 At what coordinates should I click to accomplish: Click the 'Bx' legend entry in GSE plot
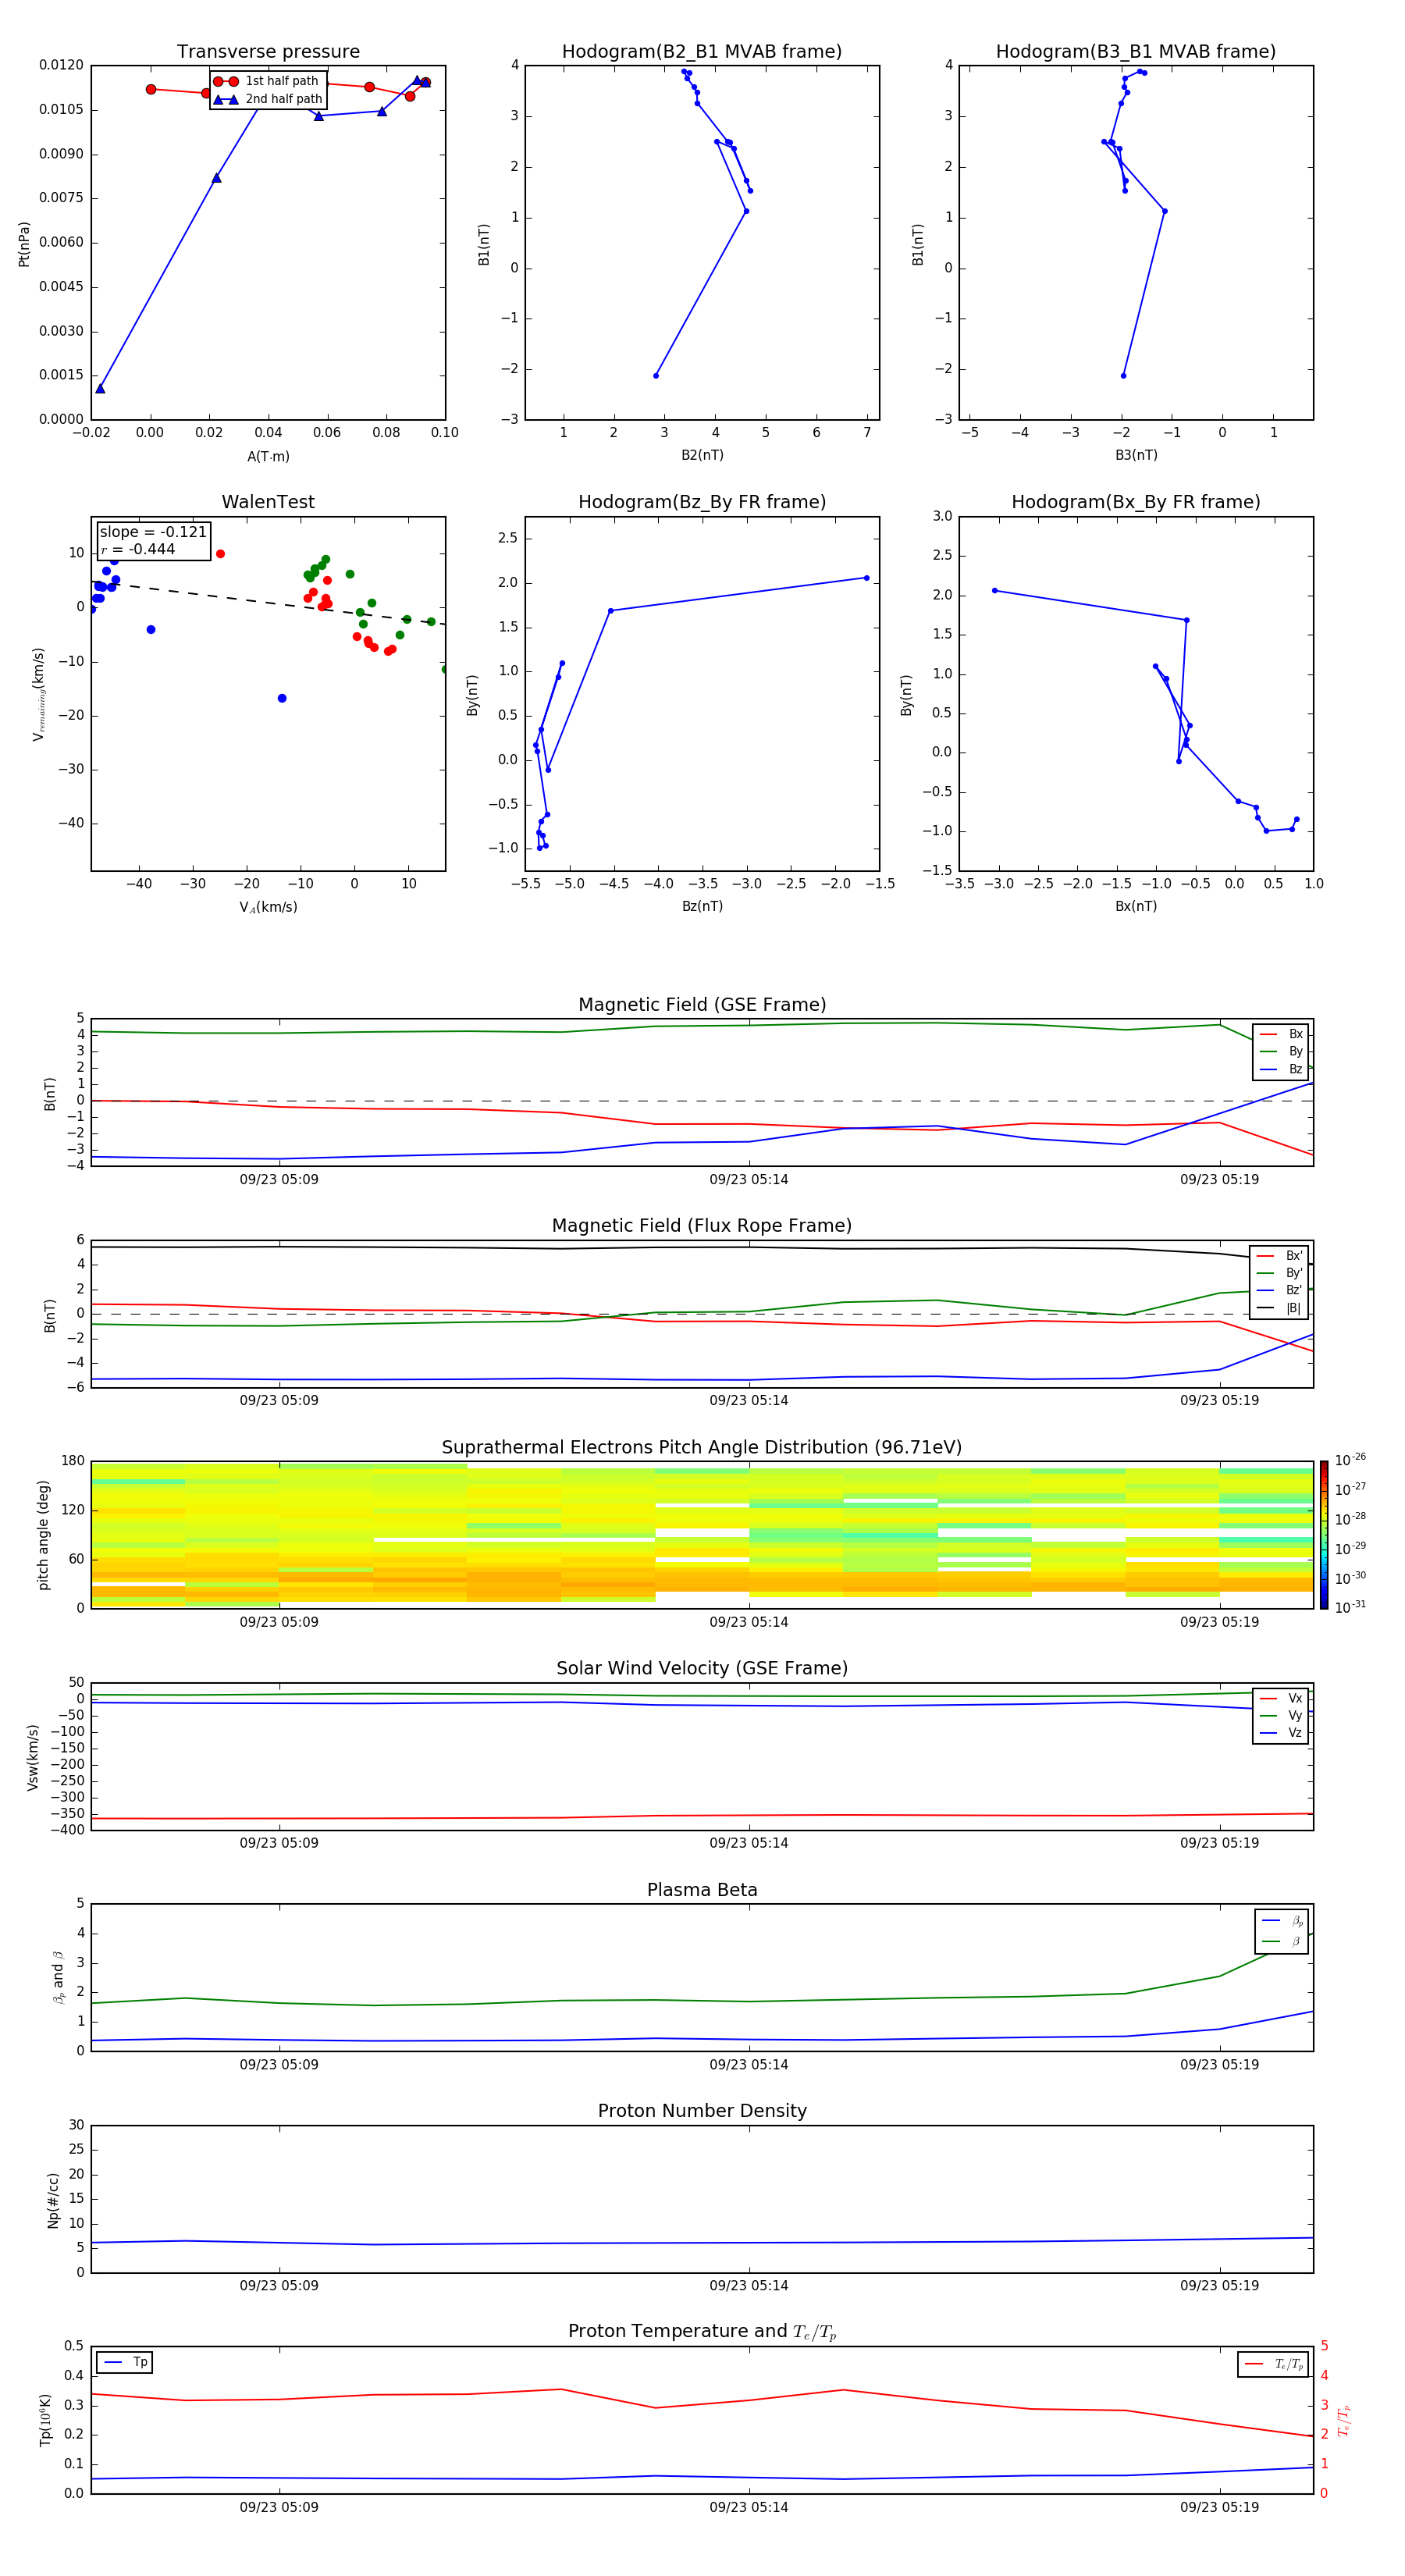1282,1034
